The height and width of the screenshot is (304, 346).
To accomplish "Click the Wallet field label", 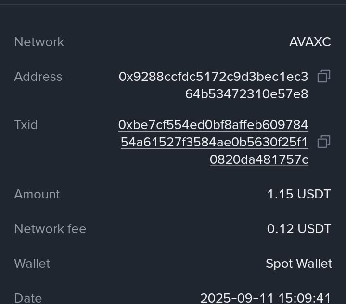I will pos(32,264).
